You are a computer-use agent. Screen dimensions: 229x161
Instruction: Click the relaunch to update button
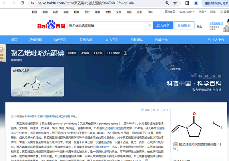pyautogui.click(x=216, y=3)
